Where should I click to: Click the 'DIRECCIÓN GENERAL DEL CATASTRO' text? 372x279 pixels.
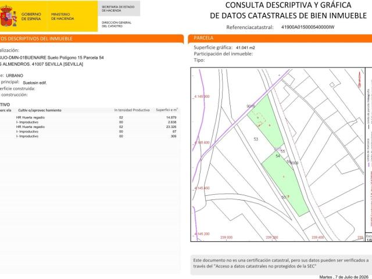(x=116, y=24)
